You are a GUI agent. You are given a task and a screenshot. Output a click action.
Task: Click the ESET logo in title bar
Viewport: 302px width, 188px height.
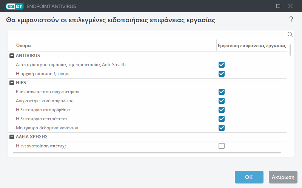point(15,6)
